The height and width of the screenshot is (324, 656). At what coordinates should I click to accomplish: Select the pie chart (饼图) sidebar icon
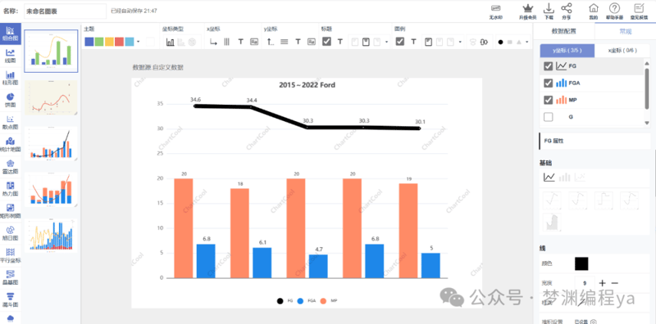10,97
